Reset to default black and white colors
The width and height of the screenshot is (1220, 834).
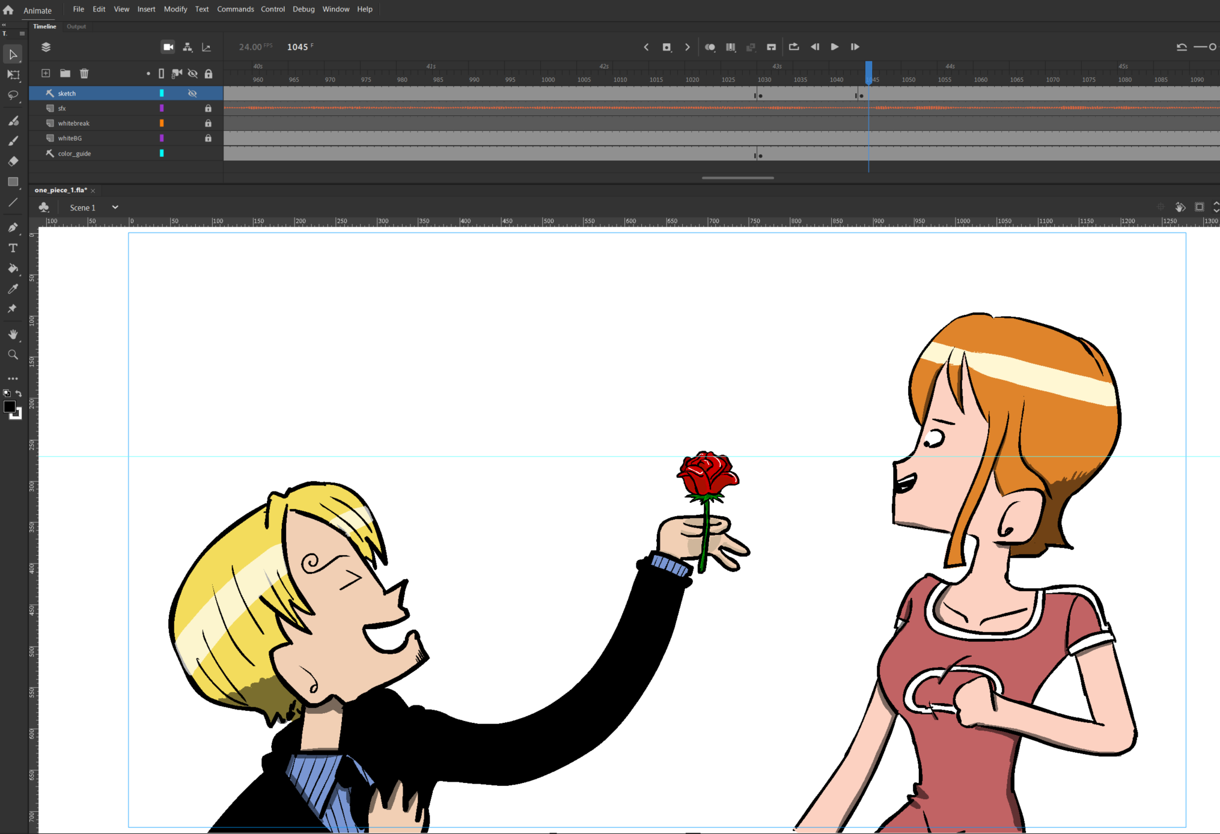[7, 394]
